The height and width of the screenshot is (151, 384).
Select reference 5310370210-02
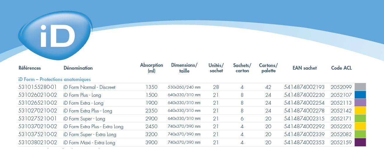point(37,127)
